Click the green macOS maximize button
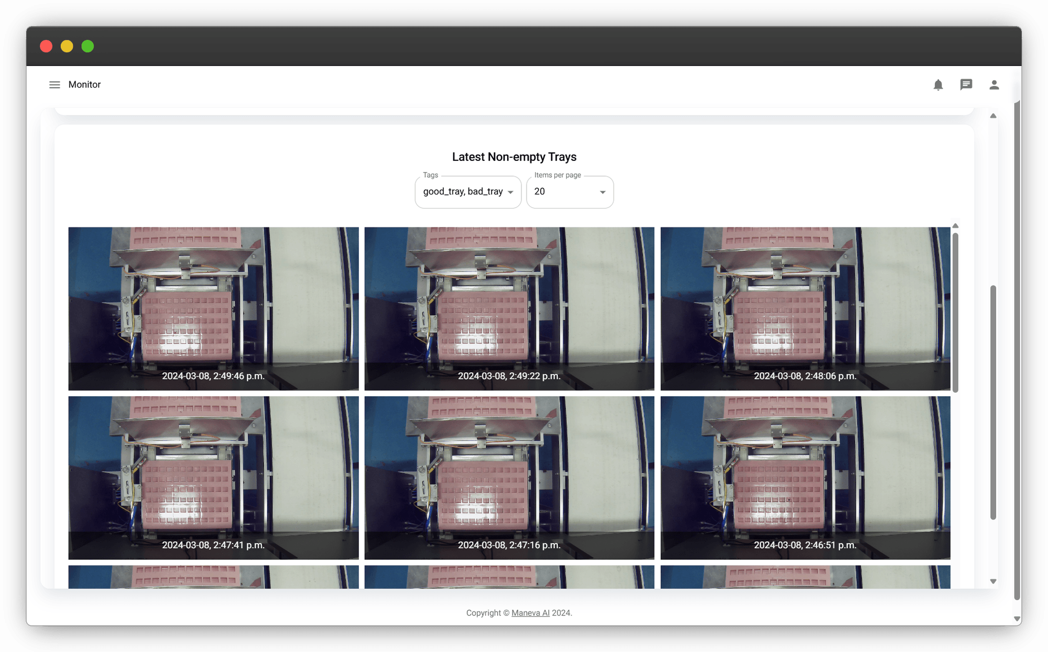 (x=88, y=46)
